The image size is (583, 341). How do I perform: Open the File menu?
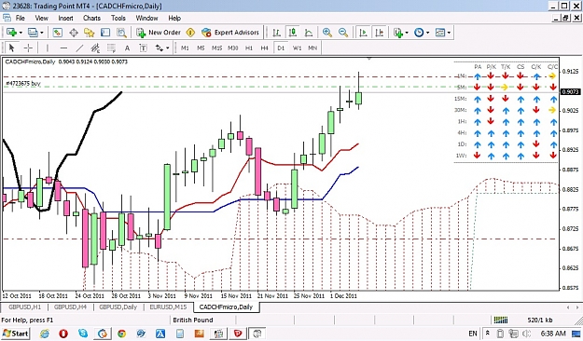21,18
